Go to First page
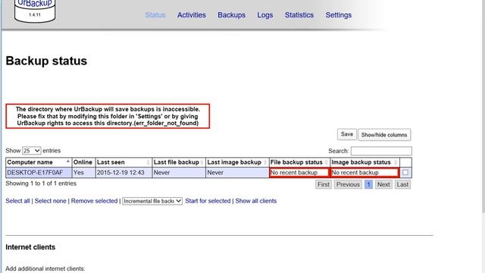This screenshot has width=485, height=273. [x=324, y=184]
